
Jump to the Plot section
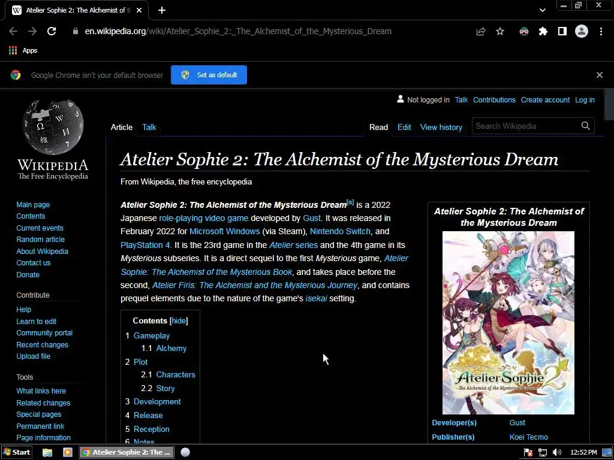click(140, 362)
